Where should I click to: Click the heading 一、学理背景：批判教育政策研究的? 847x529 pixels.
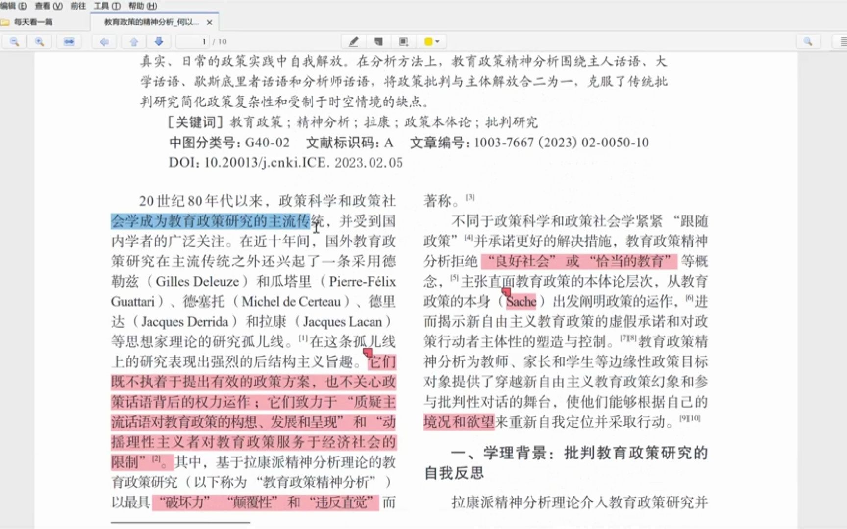pos(579,453)
